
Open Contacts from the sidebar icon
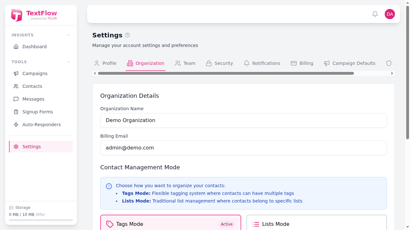(x=16, y=86)
